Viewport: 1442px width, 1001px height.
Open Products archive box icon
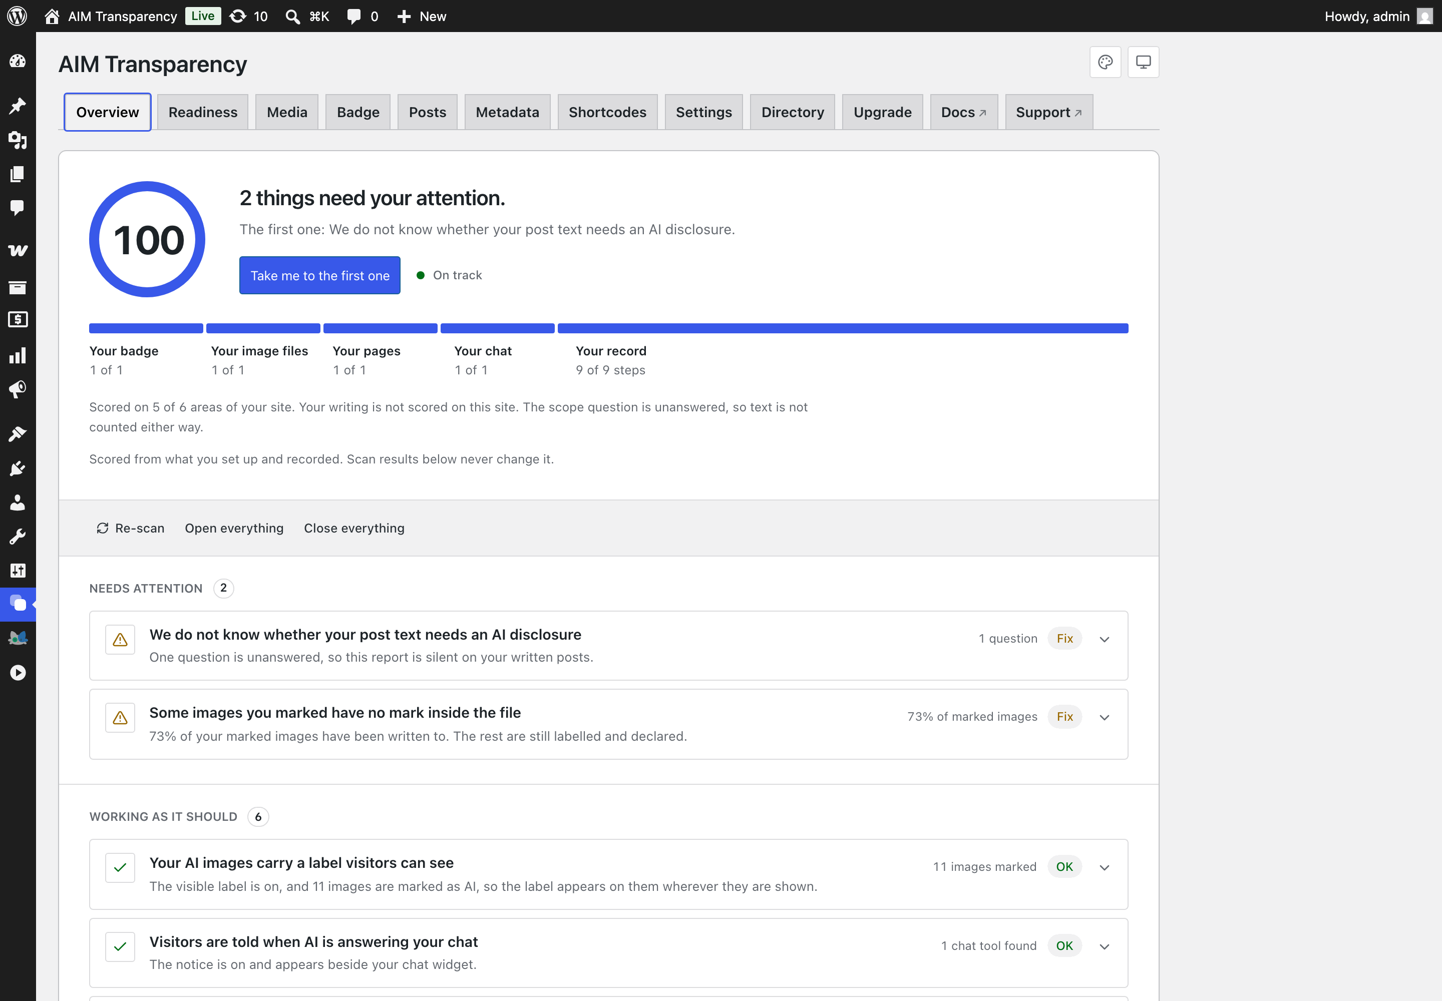click(18, 287)
